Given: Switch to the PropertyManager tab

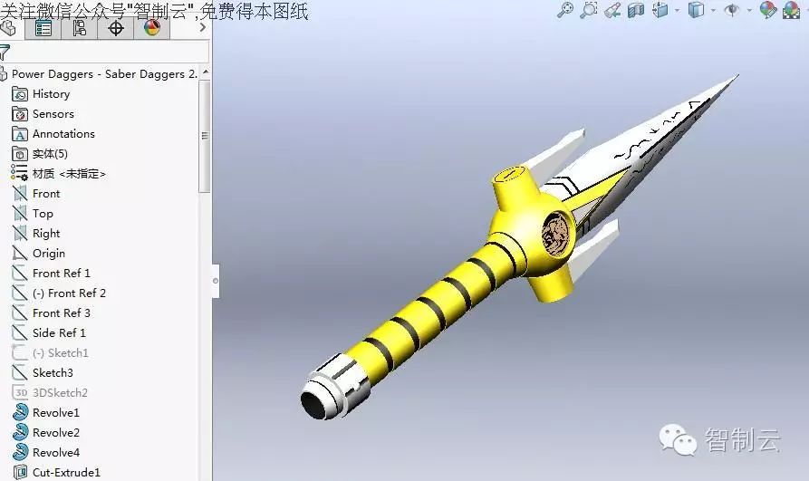Looking at the screenshot, I should 43,28.
